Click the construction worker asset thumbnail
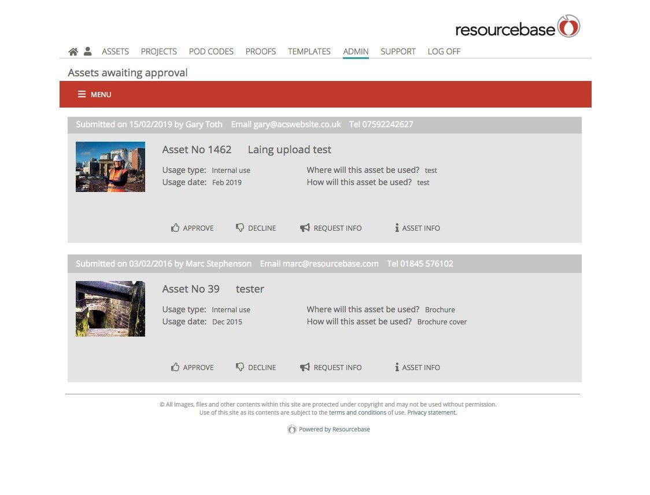650x495 pixels. 110,167
